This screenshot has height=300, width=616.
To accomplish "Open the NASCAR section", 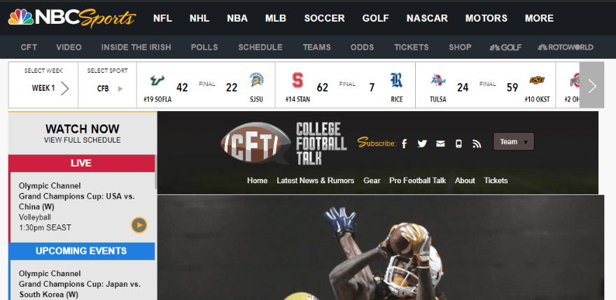I will 427,18.
